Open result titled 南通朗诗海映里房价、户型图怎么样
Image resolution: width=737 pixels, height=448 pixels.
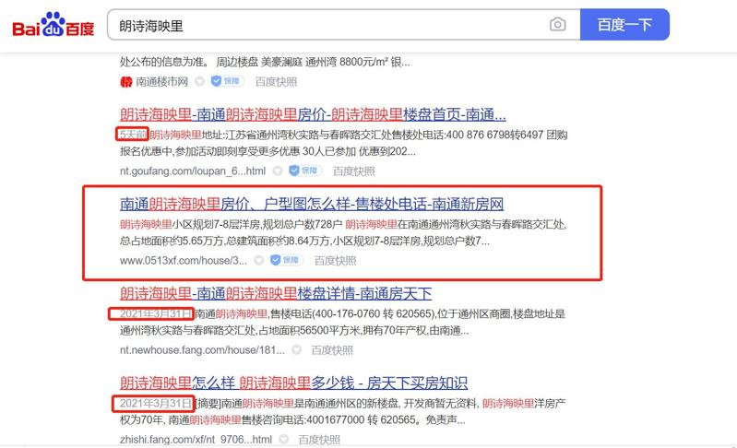pyautogui.click(x=312, y=204)
